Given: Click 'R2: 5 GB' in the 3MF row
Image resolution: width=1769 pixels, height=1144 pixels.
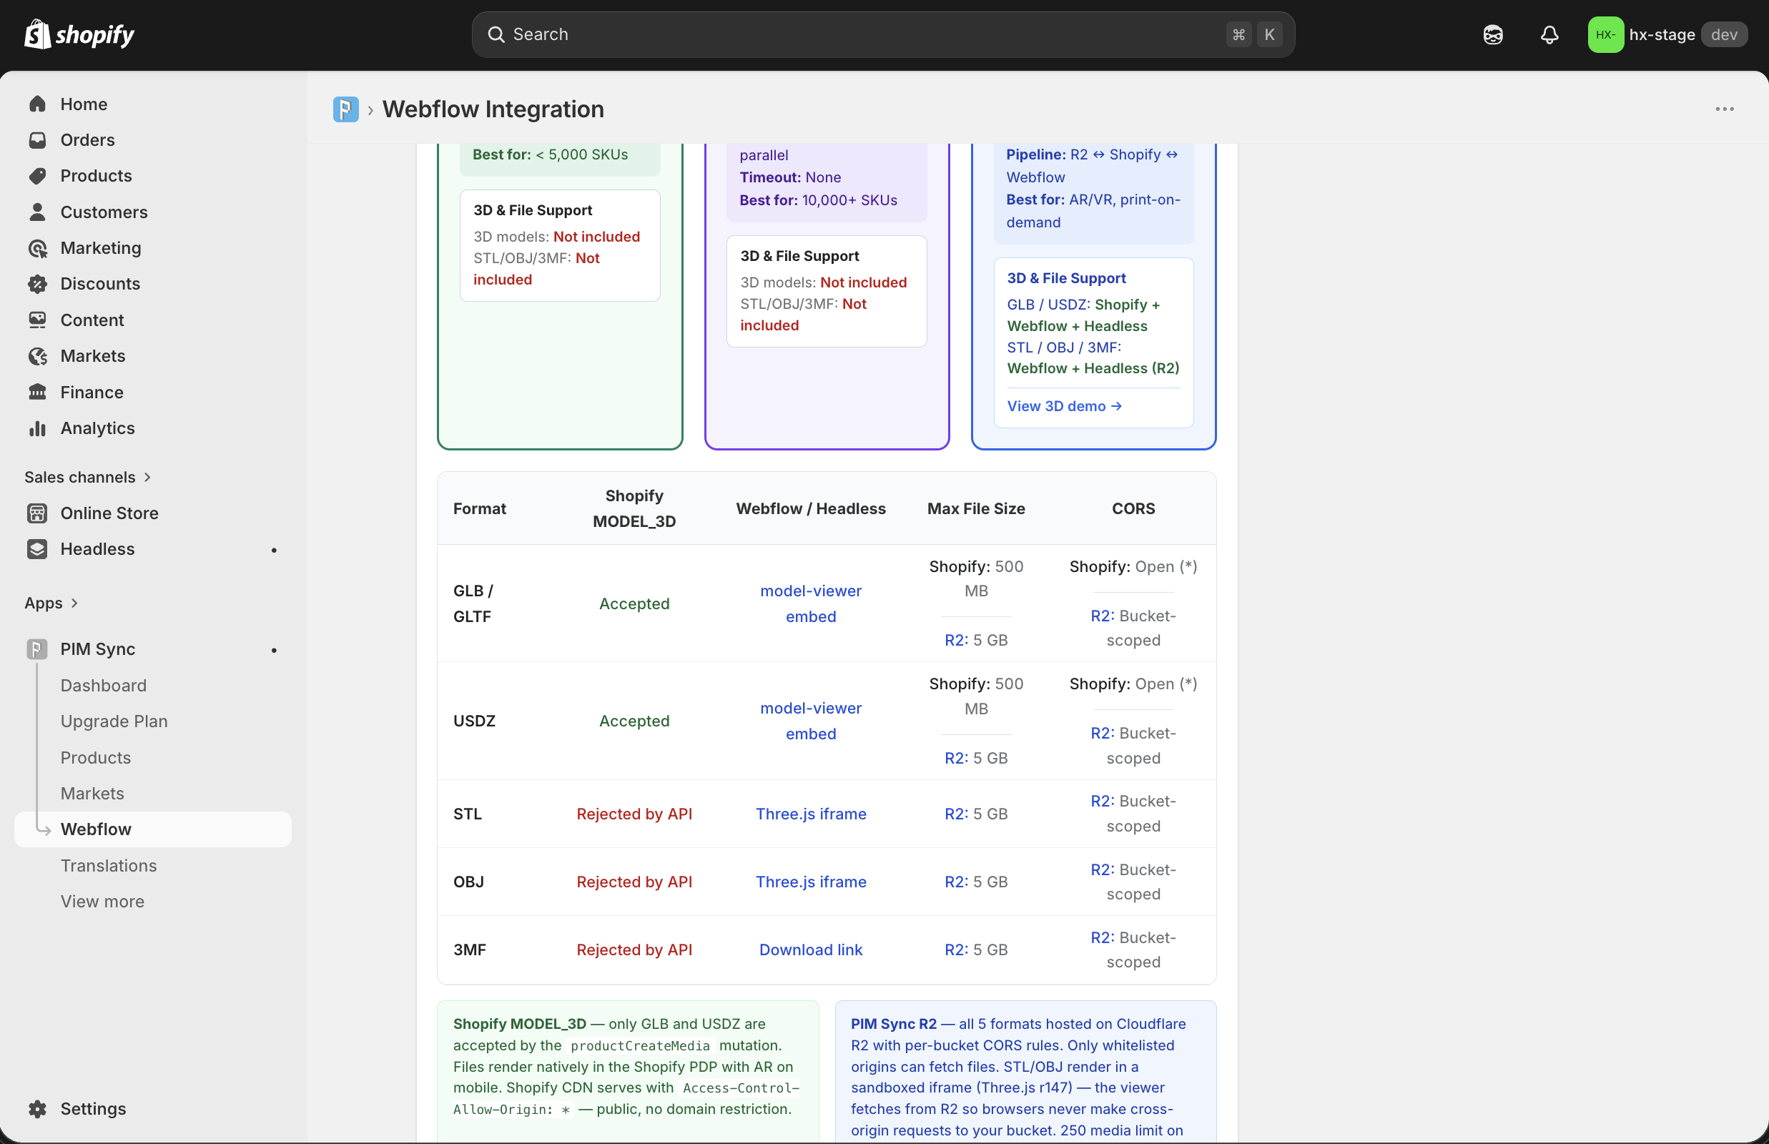Looking at the screenshot, I should click(976, 950).
